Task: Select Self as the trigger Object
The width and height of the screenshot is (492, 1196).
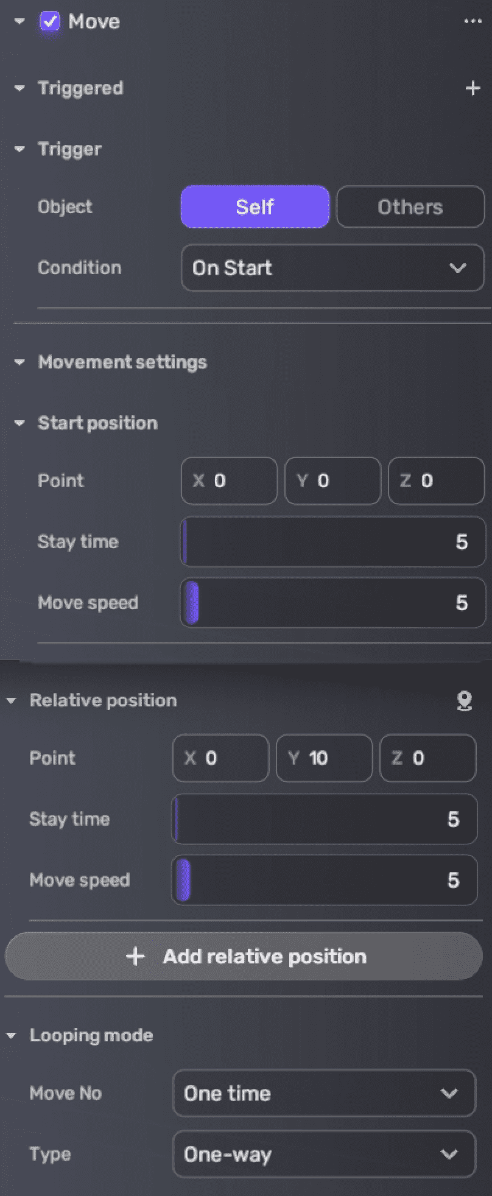Action: 255,207
